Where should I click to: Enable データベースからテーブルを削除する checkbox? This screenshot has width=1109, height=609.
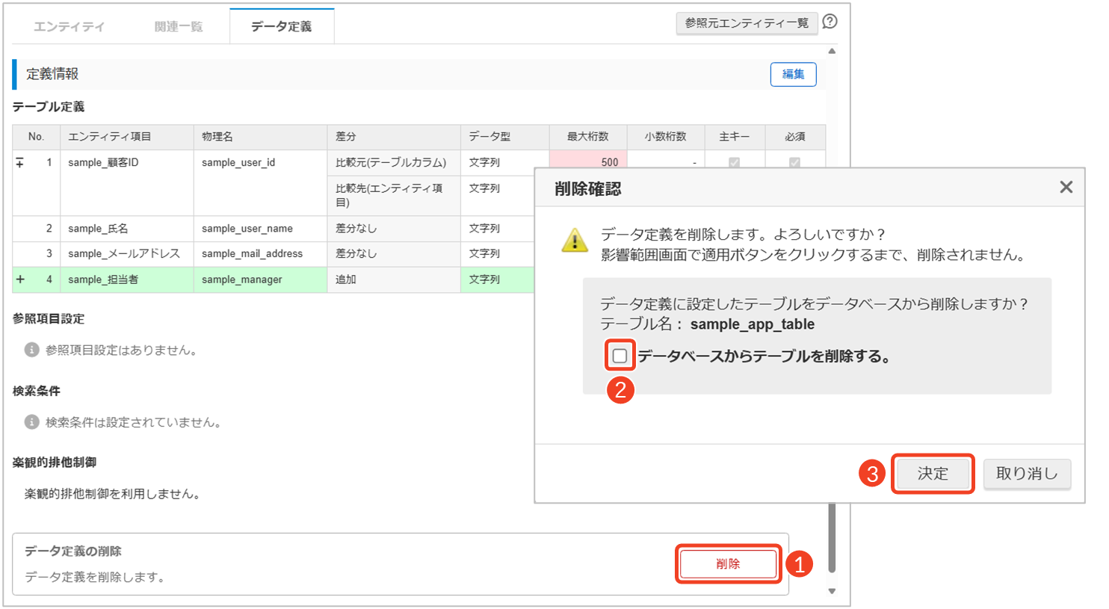pyautogui.click(x=620, y=356)
